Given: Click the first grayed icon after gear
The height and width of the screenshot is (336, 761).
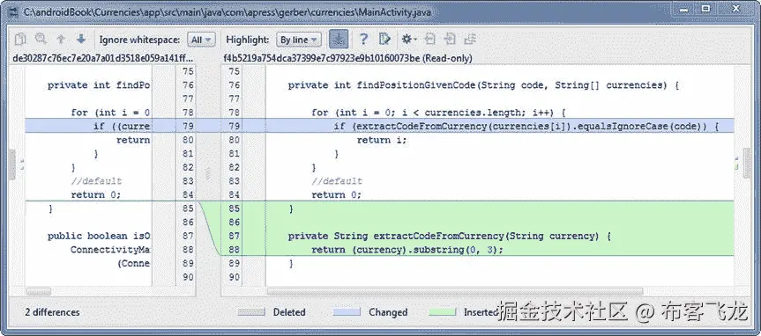Looking at the screenshot, I should [x=430, y=40].
